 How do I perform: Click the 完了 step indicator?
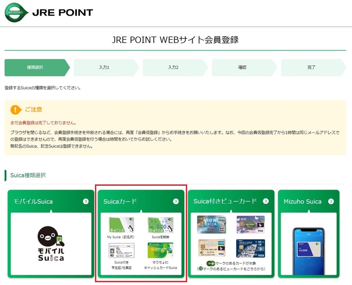tap(313, 67)
